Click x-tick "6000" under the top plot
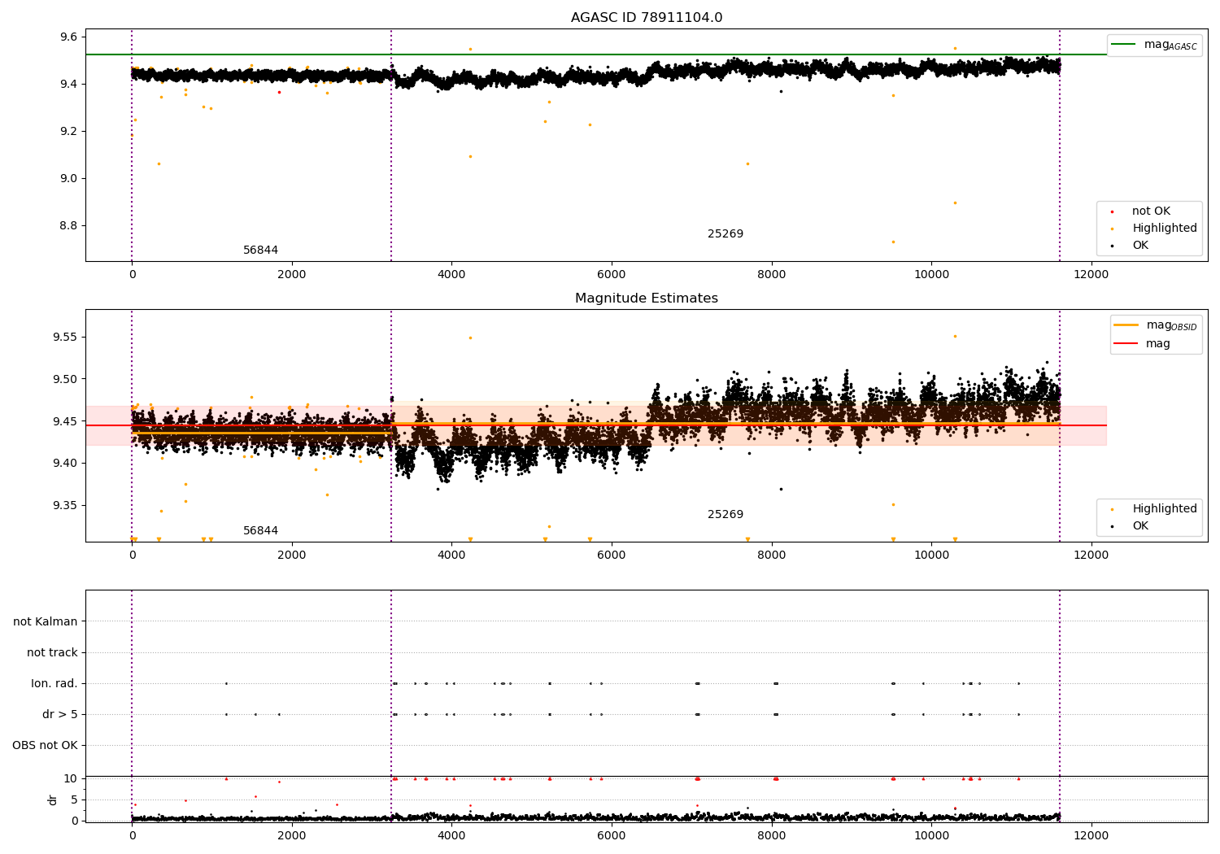 [611, 274]
